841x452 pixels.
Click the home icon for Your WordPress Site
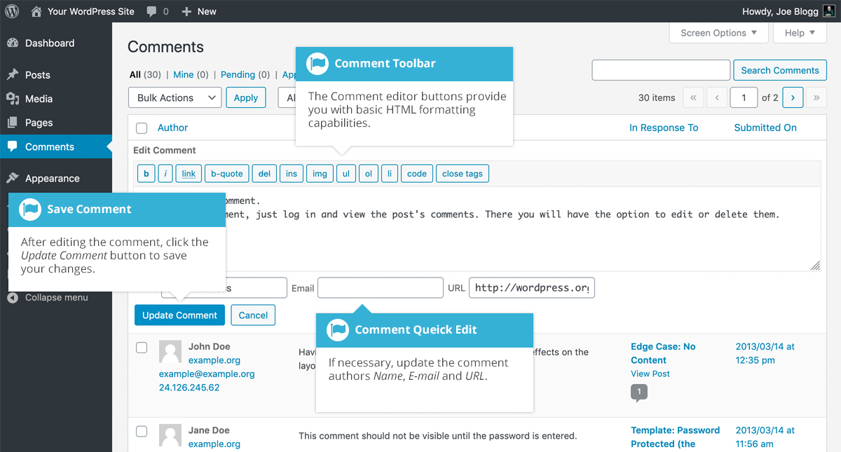click(36, 11)
